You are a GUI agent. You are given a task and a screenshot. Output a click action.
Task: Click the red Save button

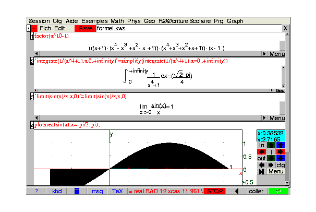pos(85,28)
